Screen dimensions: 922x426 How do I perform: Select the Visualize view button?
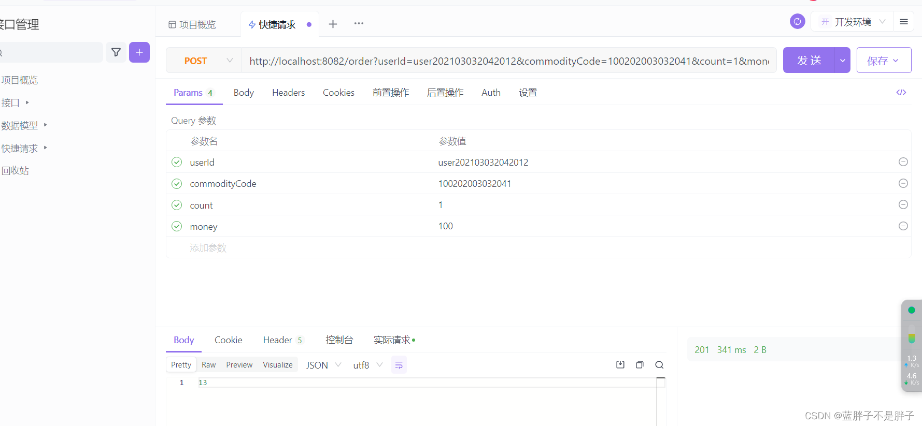(x=278, y=365)
